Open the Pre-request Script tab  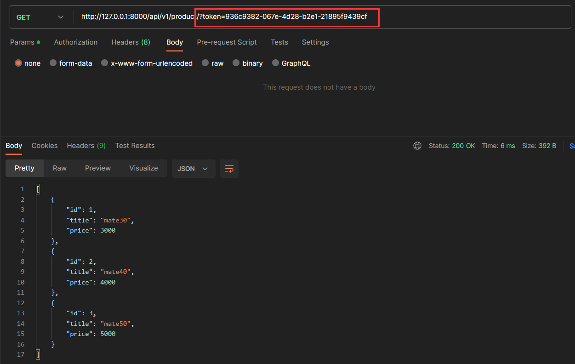point(227,42)
